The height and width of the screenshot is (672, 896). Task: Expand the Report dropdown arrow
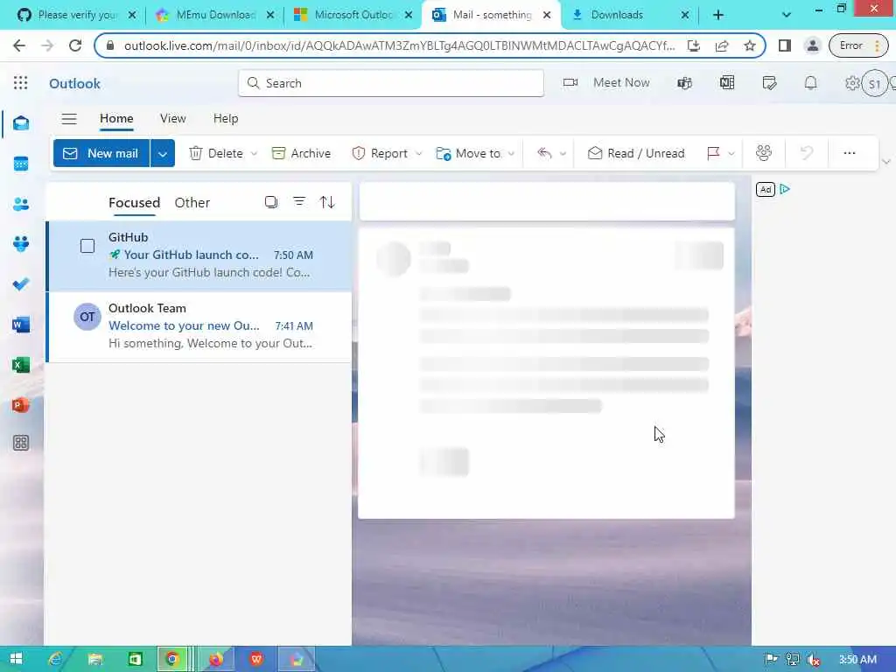pos(419,154)
